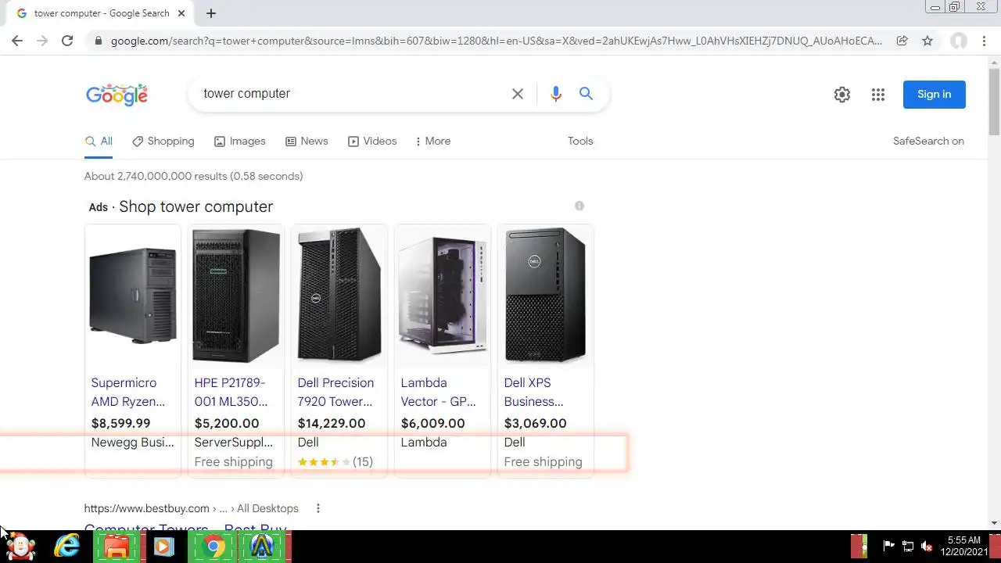Switch to the Videos tab
The width and height of the screenshot is (1001, 563).
[372, 142]
